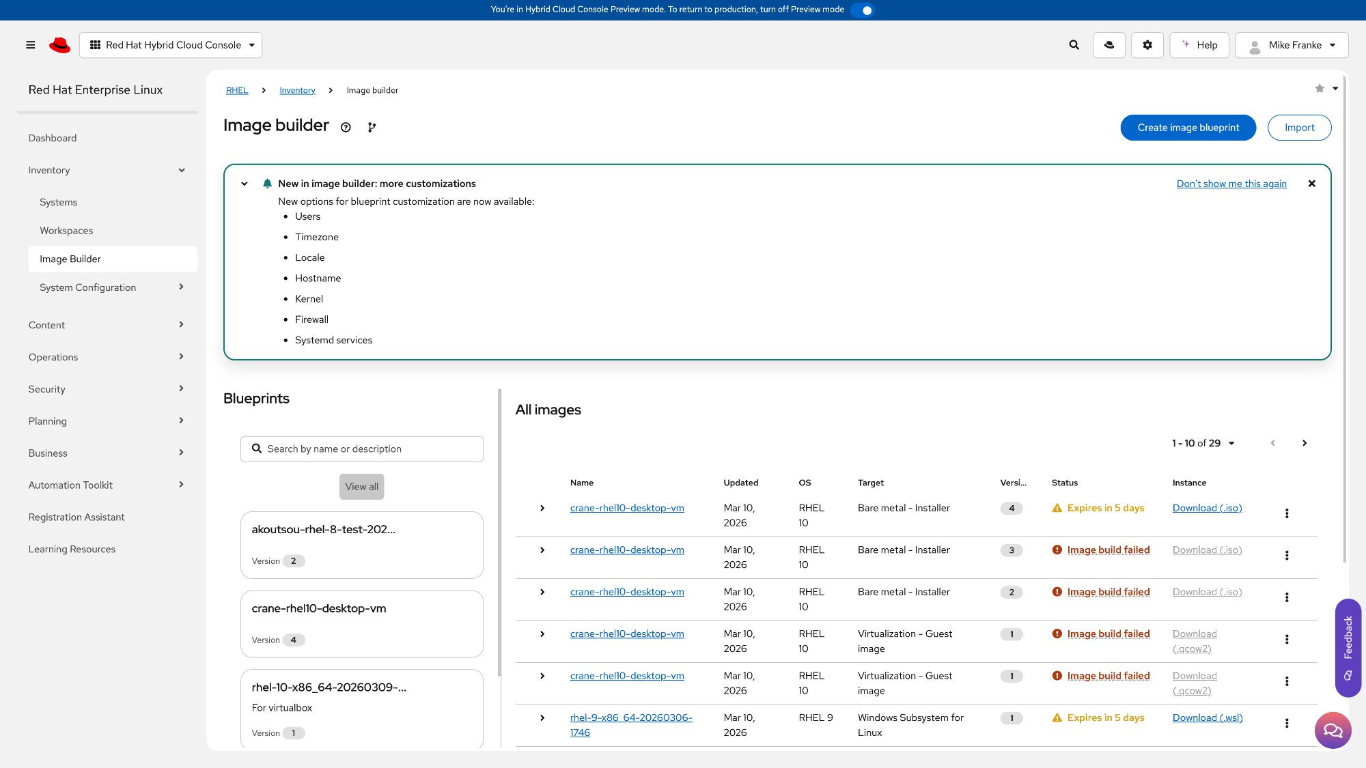Open the Mike Franke user dropdown

pos(1292,45)
